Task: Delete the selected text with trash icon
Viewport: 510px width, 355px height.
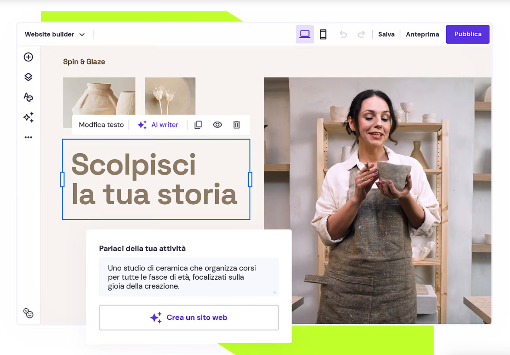Action: coord(236,125)
